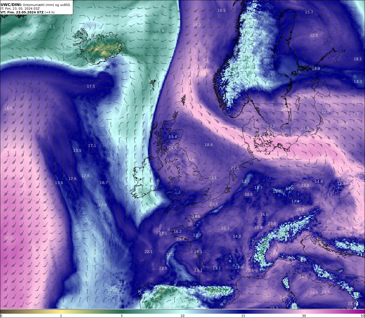Click the 24.1 value label
This screenshot has height=318, width=365.
[x=198, y=252]
